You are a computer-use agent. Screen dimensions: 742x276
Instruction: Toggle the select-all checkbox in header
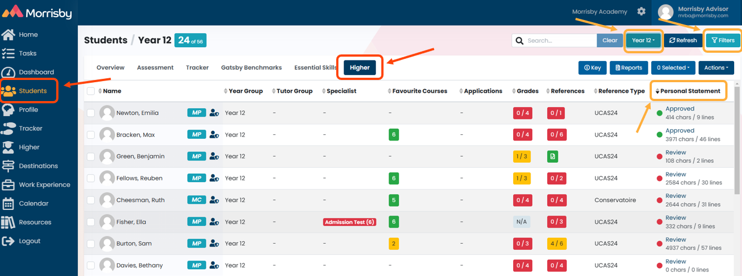(91, 91)
